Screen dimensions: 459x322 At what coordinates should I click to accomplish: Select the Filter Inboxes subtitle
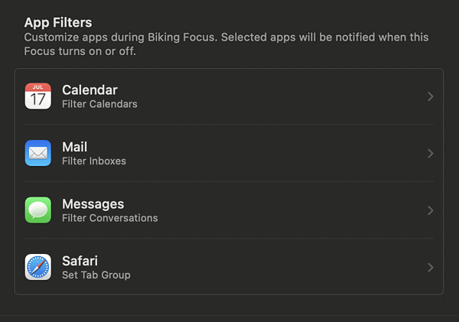pos(94,161)
